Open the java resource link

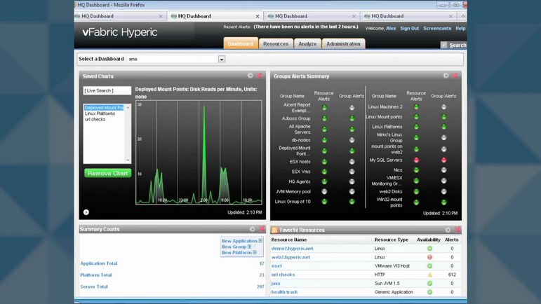(276, 284)
